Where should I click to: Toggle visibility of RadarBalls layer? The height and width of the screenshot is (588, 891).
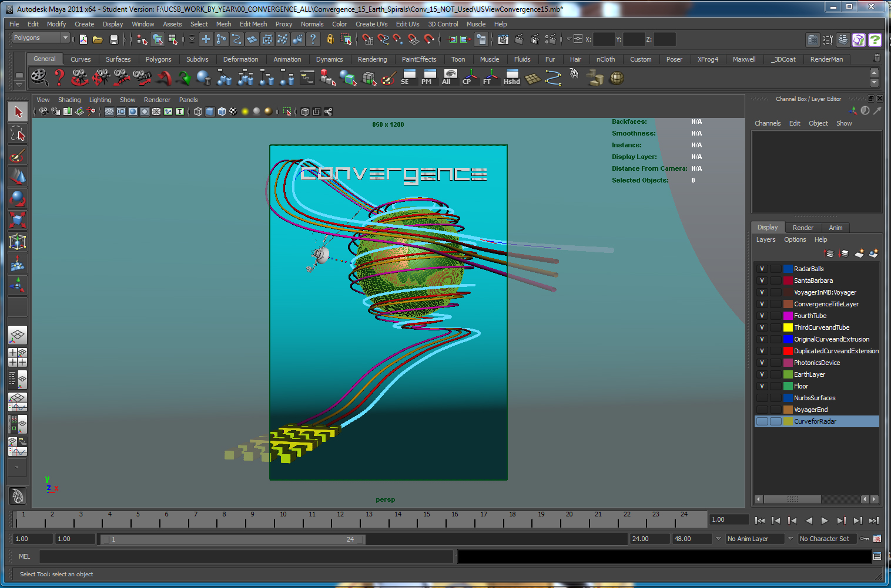762,269
